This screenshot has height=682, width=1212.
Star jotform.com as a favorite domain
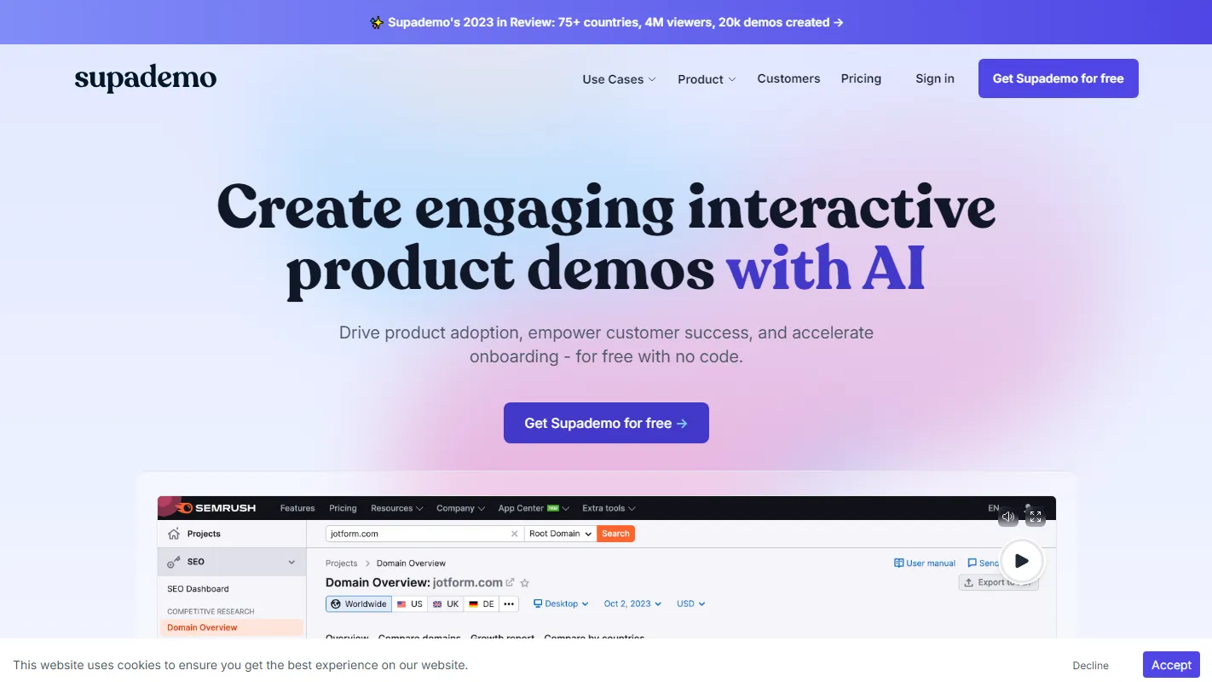[525, 583]
